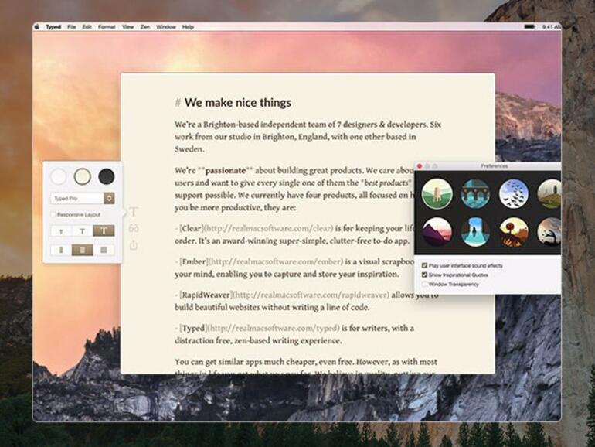Toggle the T typography settings icon
Viewport: 595px width, 447px height.
[x=134, y=212]
